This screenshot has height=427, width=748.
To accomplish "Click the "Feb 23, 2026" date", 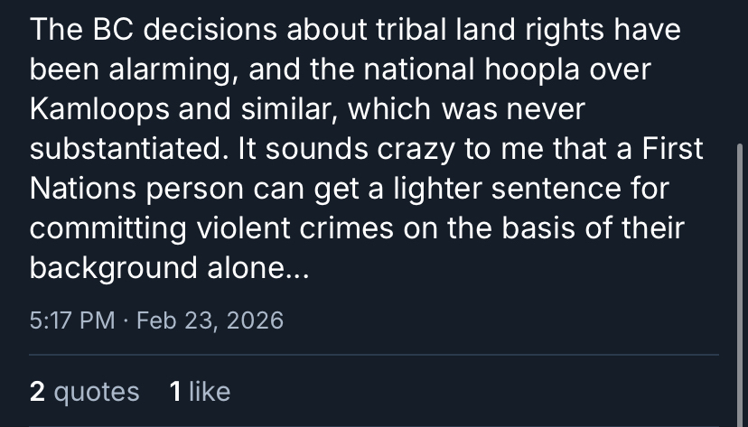I will (210, 320).
